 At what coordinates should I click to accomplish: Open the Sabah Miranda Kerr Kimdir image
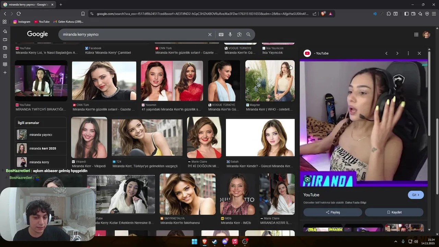pos(260,138)
